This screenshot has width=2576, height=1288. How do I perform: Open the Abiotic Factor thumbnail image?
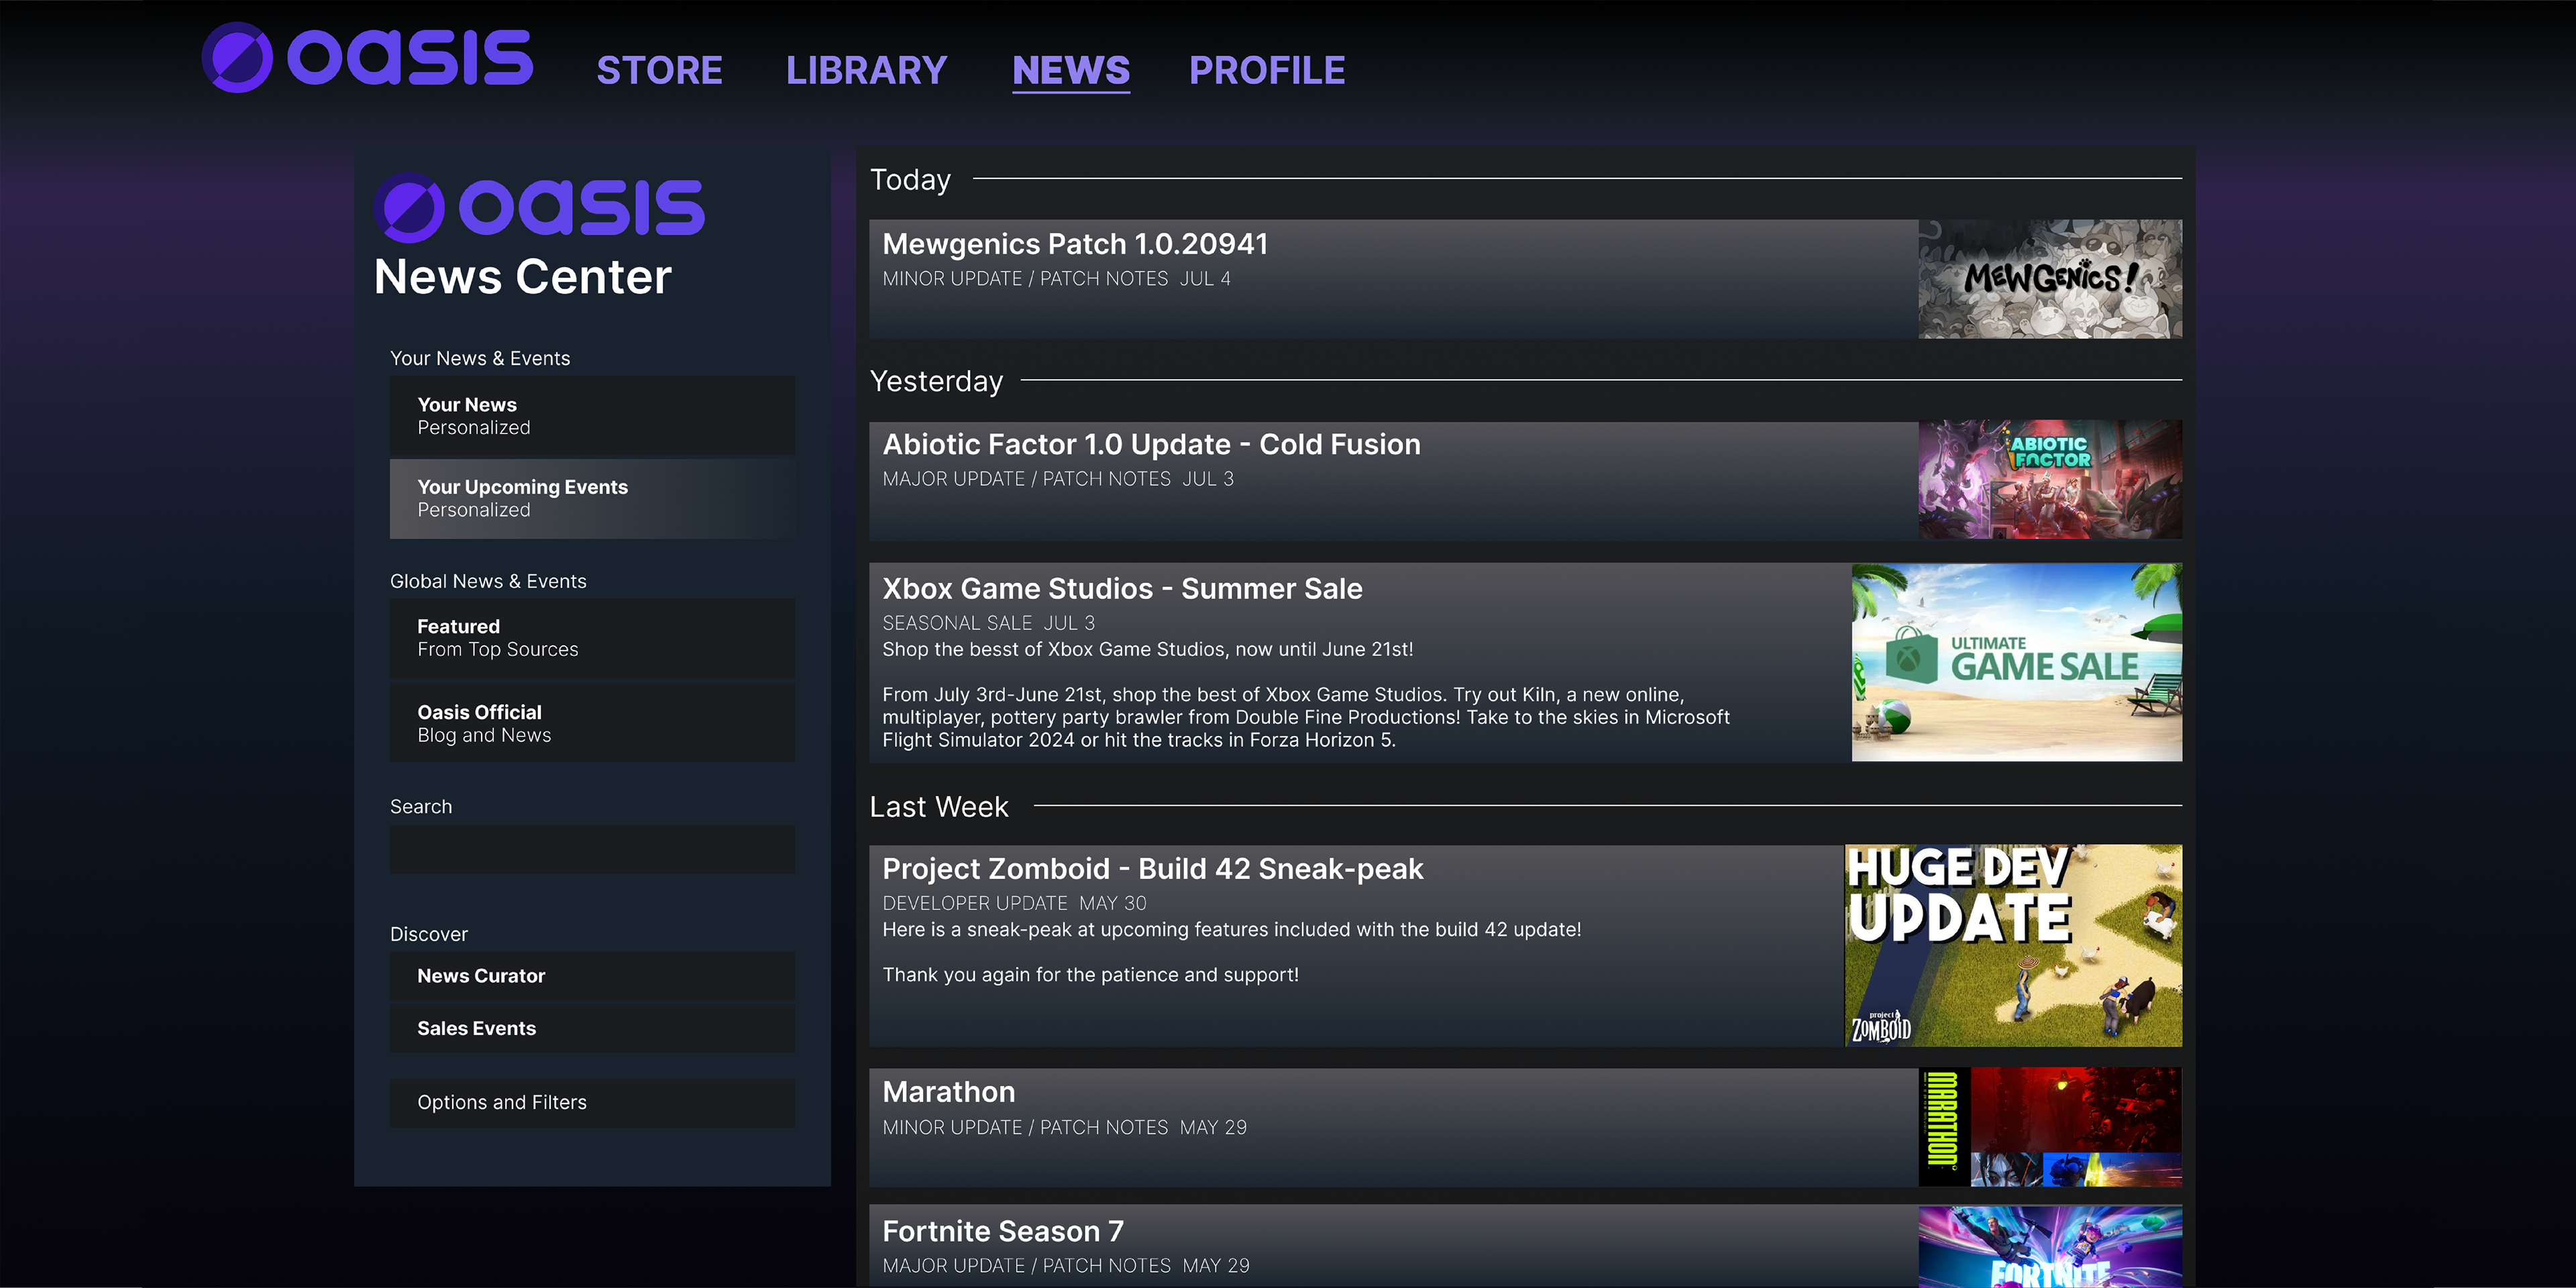coord(2050,480)
